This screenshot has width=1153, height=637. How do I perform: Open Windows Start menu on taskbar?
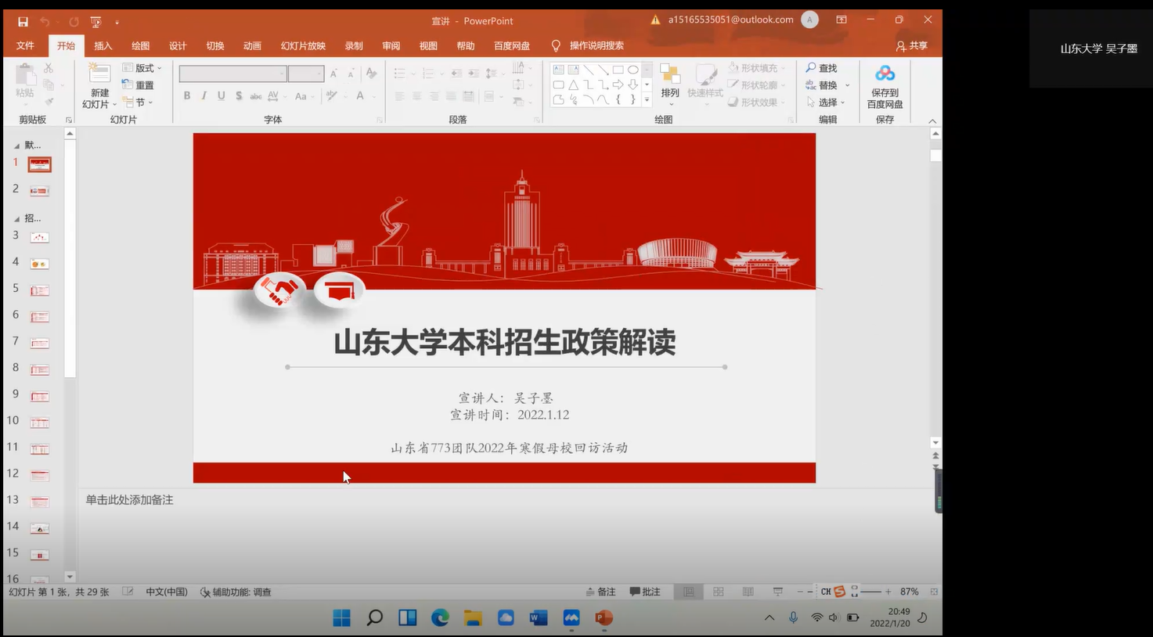pyautogui.click(x=341, y=617)
